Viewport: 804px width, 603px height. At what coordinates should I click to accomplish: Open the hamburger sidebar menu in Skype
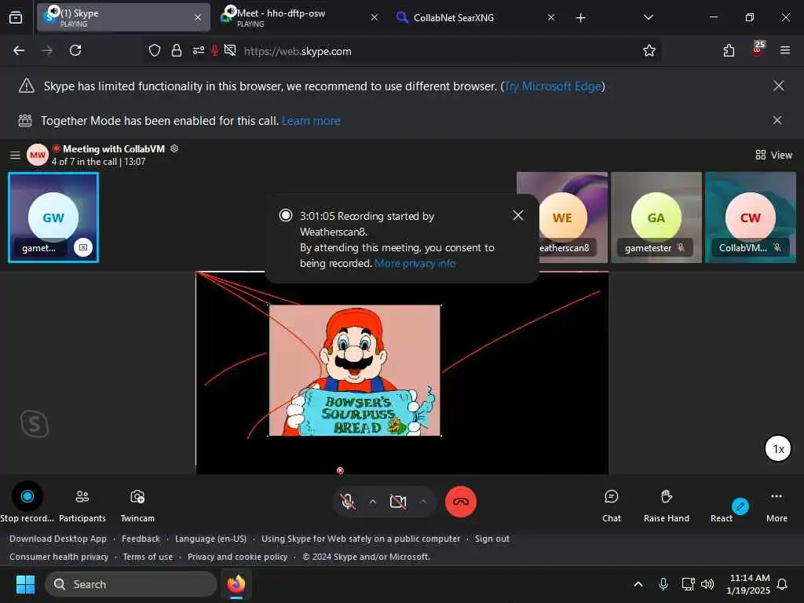point(16,155)
